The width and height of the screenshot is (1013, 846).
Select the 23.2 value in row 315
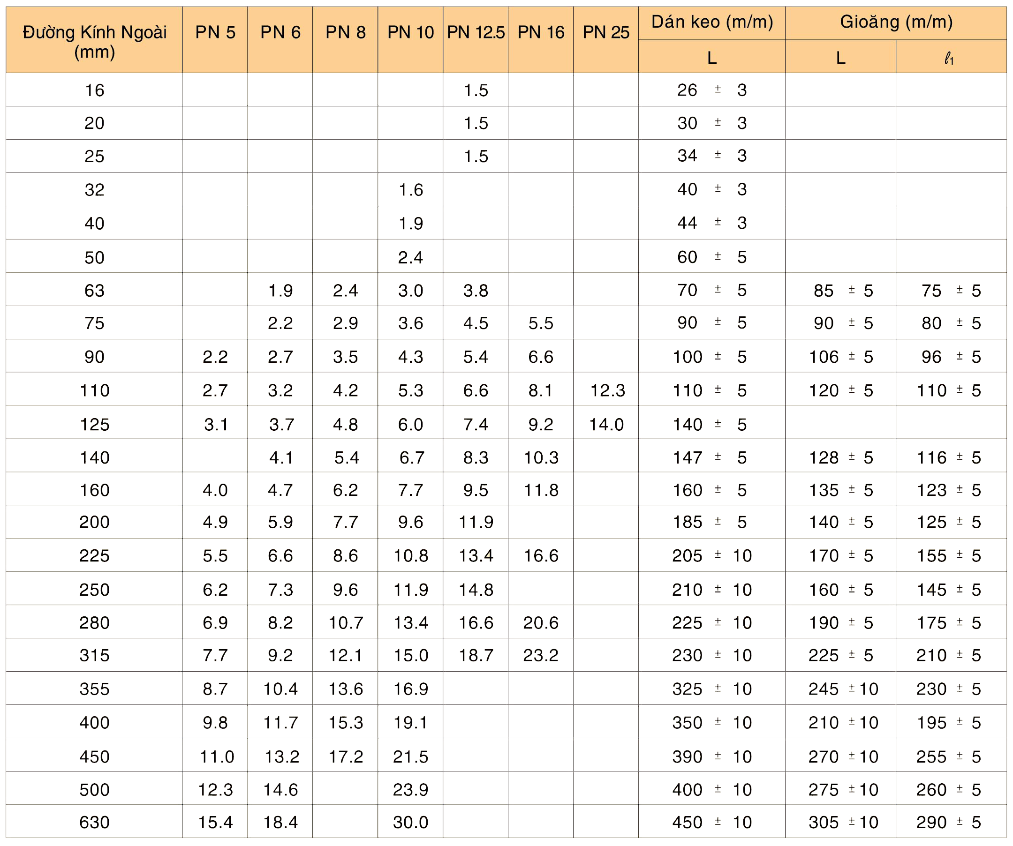click(541, 656)
